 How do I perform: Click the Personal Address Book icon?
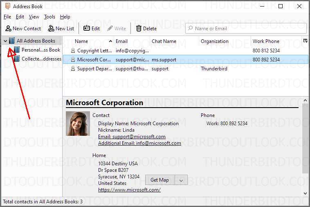17,49
